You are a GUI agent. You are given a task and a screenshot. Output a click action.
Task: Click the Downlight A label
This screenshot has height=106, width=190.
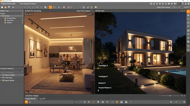click(103, 66)
